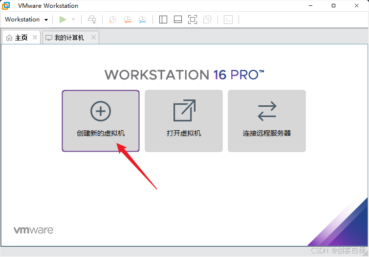Viewport: 369px width, 257px height.
Task: Toggle the library sidebar view icon
Action: coord(163,20)
